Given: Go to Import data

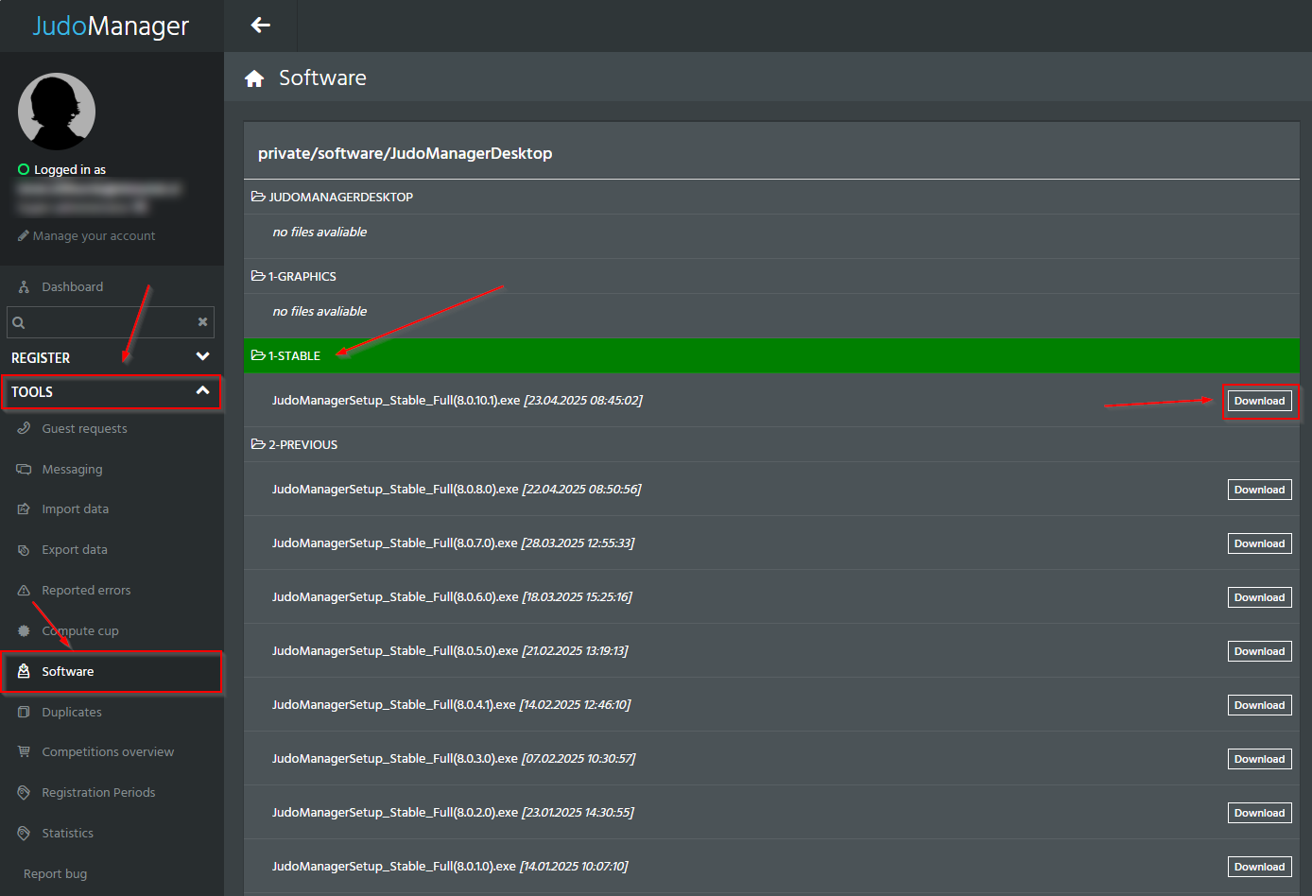Looking at the screenshot, I should pos(75,509).
